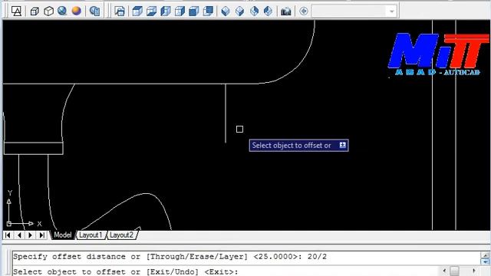The image size is (491, 276).
Task: Switch to the Model tab
Action: click(x=63, y=235)
